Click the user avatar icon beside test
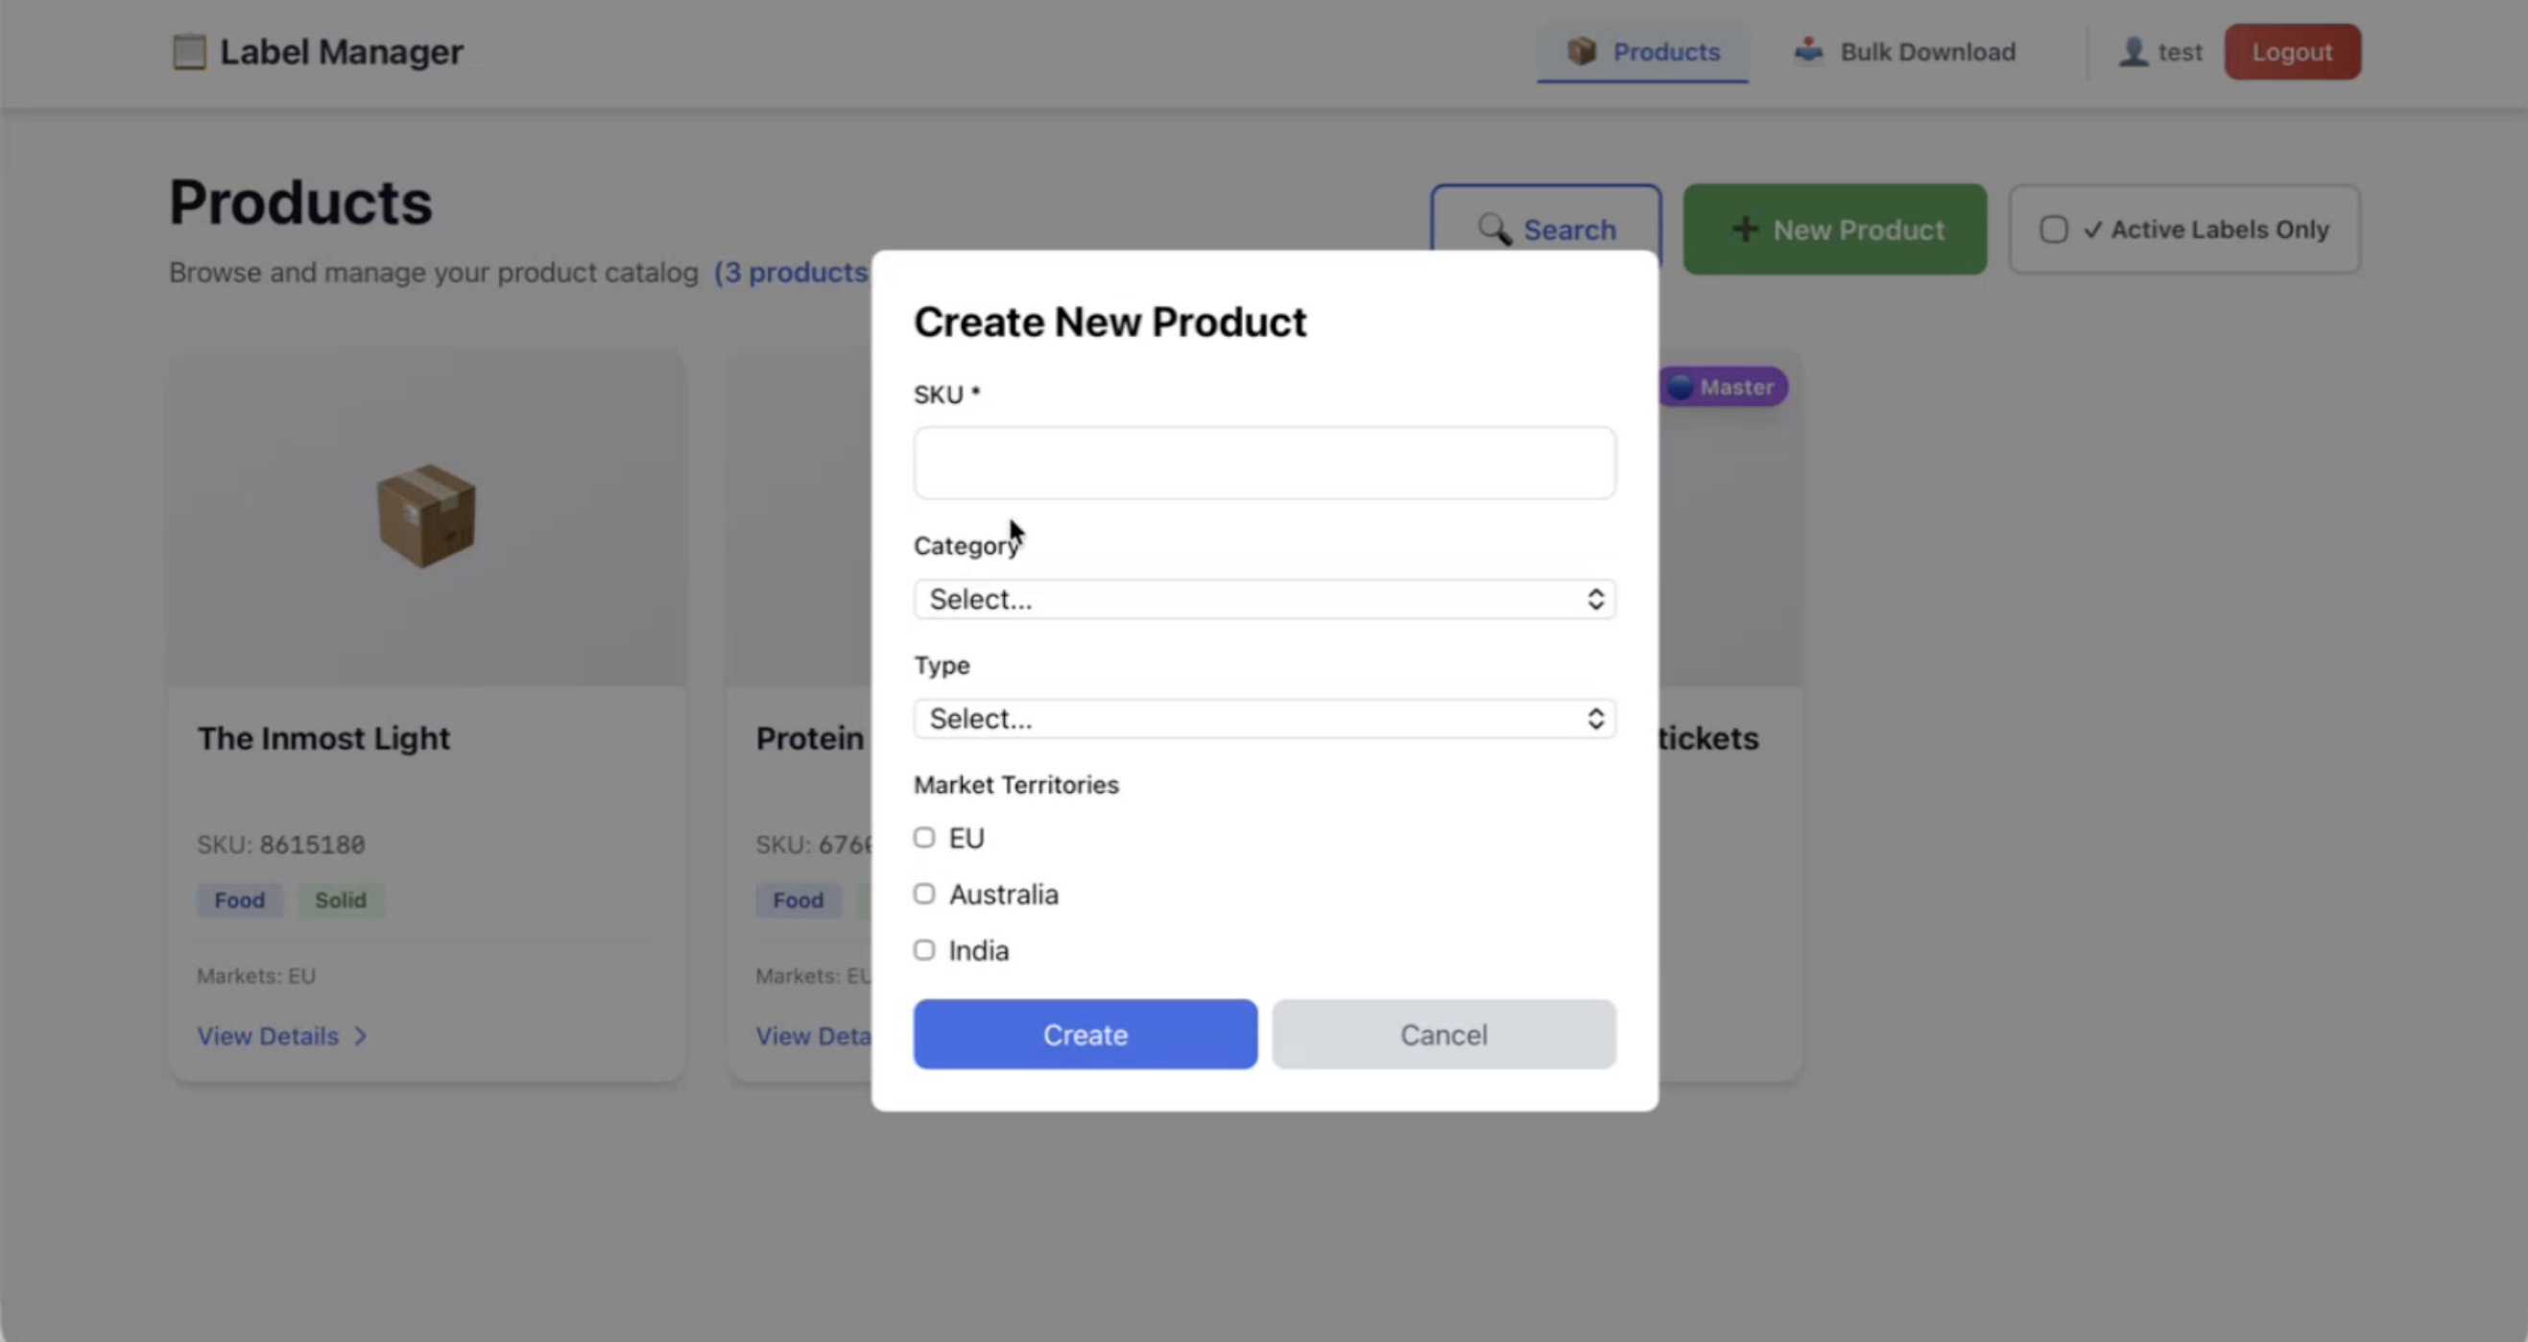2528x1342 pixels. (x=2133, y=52)
